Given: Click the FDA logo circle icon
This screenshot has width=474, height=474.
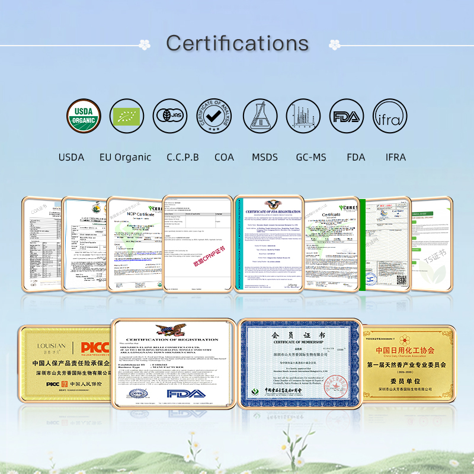Looking at the screenshot, I should (347, 116).
